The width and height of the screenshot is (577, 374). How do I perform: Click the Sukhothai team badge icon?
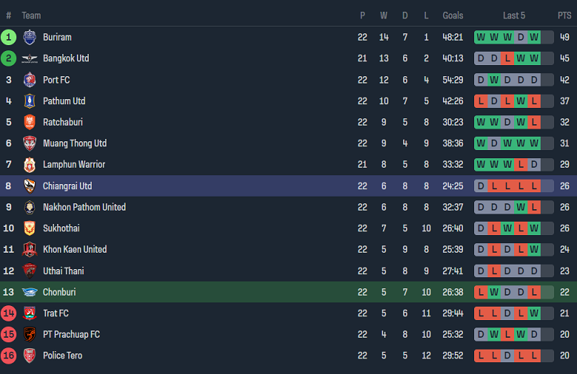[30, 228]
